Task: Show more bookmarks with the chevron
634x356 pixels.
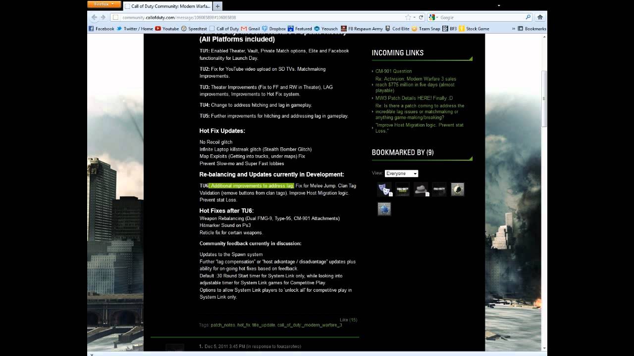Action: click(x=514, y=29)
